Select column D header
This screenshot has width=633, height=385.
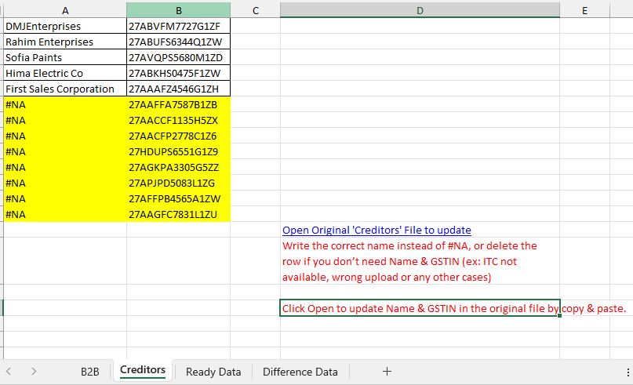(x=420, y=10)
